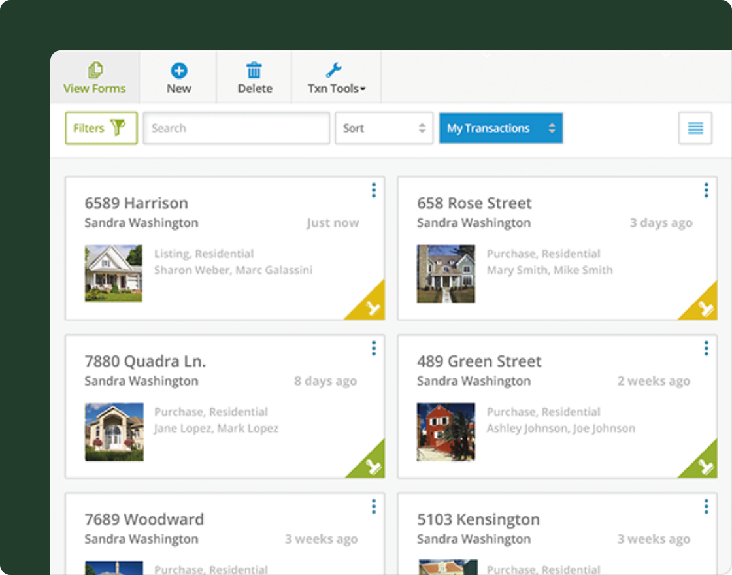The image size is (732, 575).
Task: Click 'Mary Smith, Mike Smith' text
Action: pyautogui.click(x=550, y=271)
